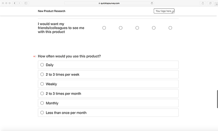Click the Your logo here placeholder
This screenshot has width=218, height=131.
[164, 11]
